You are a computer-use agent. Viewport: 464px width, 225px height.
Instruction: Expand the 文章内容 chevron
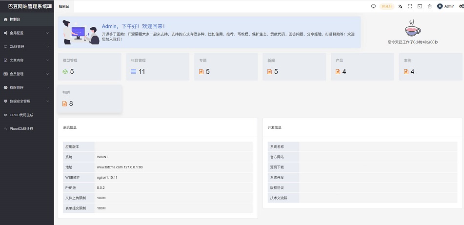click(48, 61)
